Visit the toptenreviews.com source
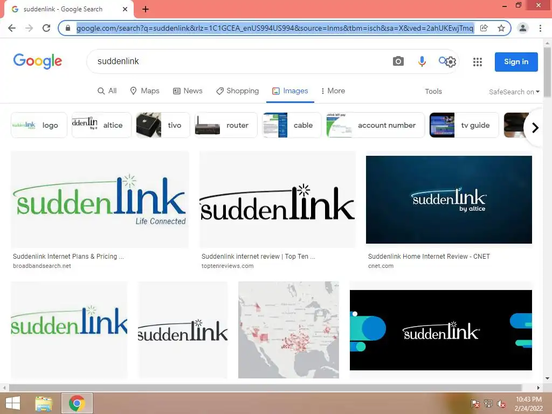Viewport: 552px width, 414px height. [227, 266]
